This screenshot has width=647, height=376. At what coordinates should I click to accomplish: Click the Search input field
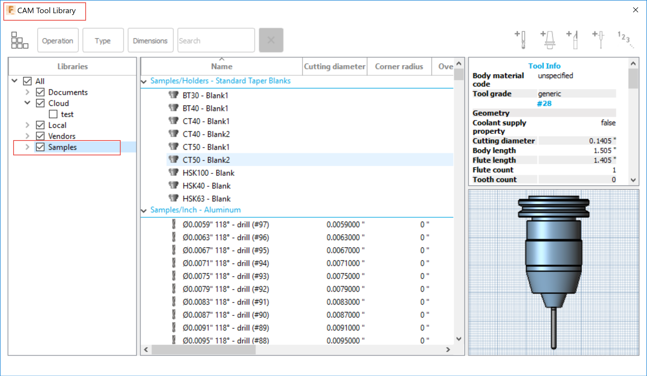216,41
